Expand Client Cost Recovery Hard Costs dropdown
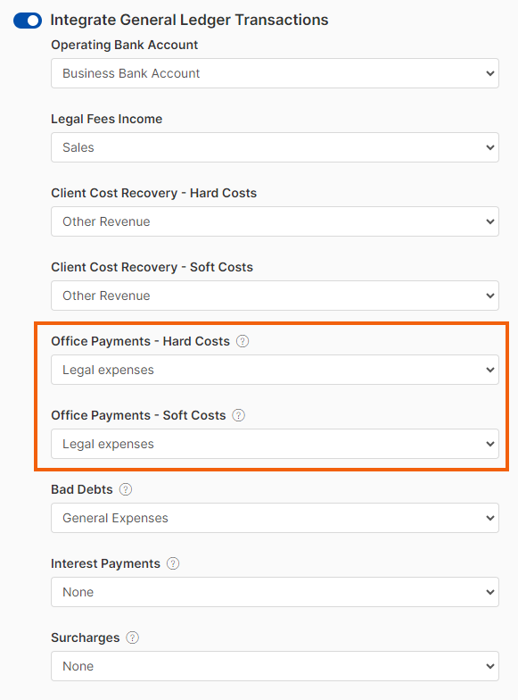This screenshot has height=700, width=518. coord(275,221)
